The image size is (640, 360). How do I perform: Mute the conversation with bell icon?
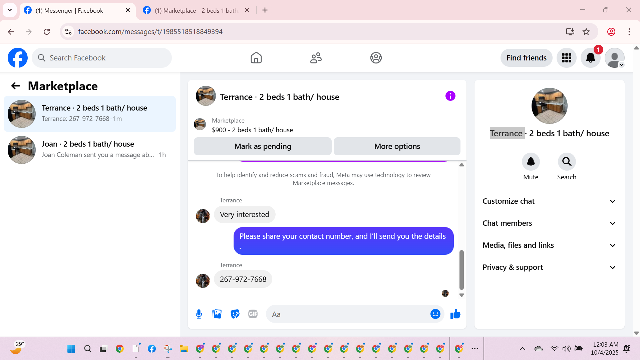coord(531,162)
